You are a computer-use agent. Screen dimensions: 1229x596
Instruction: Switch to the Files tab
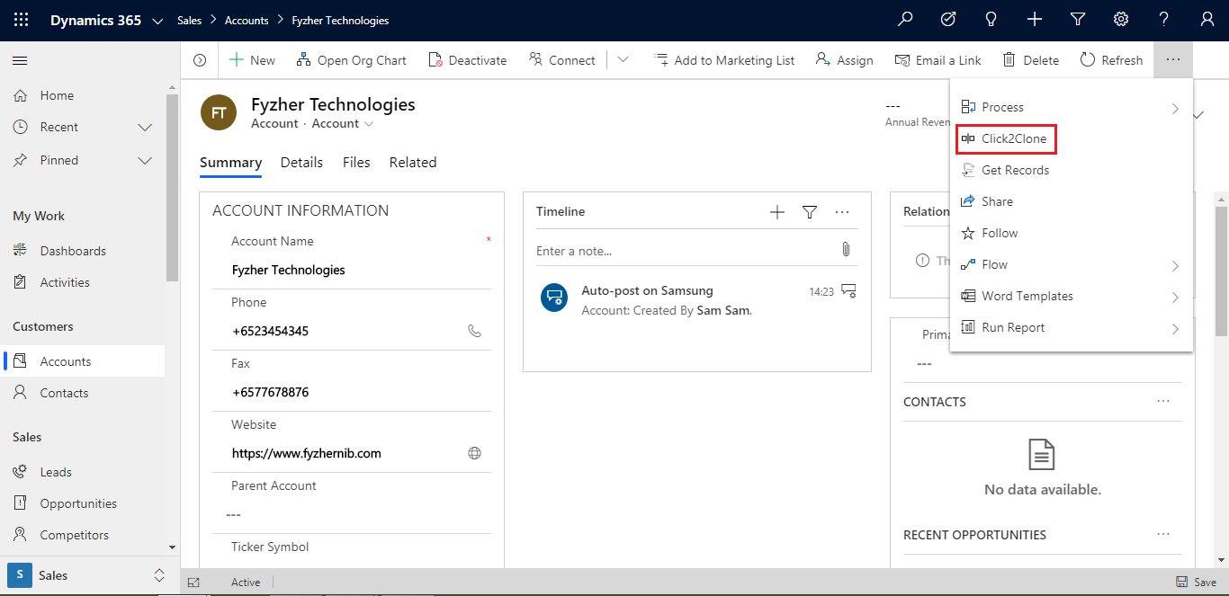[356, 163]
